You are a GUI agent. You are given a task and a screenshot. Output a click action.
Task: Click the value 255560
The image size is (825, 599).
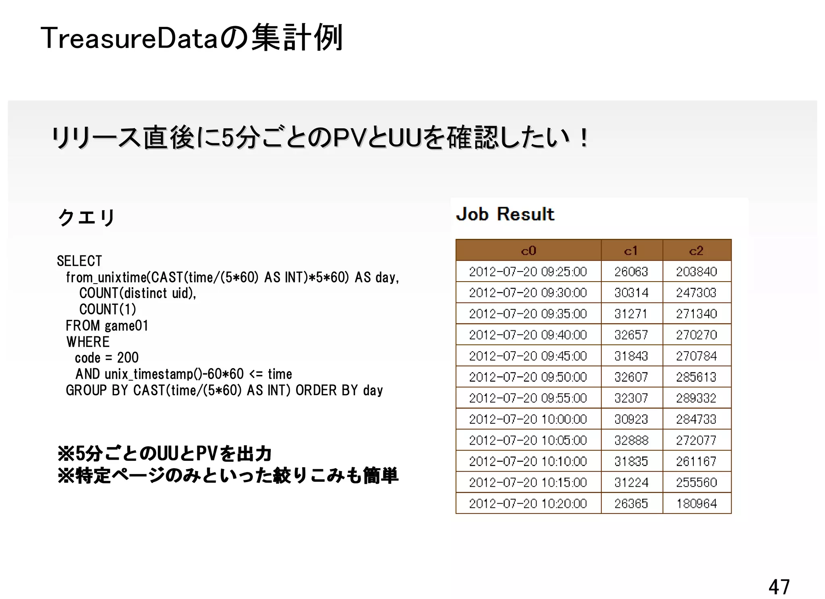[696, 482]
